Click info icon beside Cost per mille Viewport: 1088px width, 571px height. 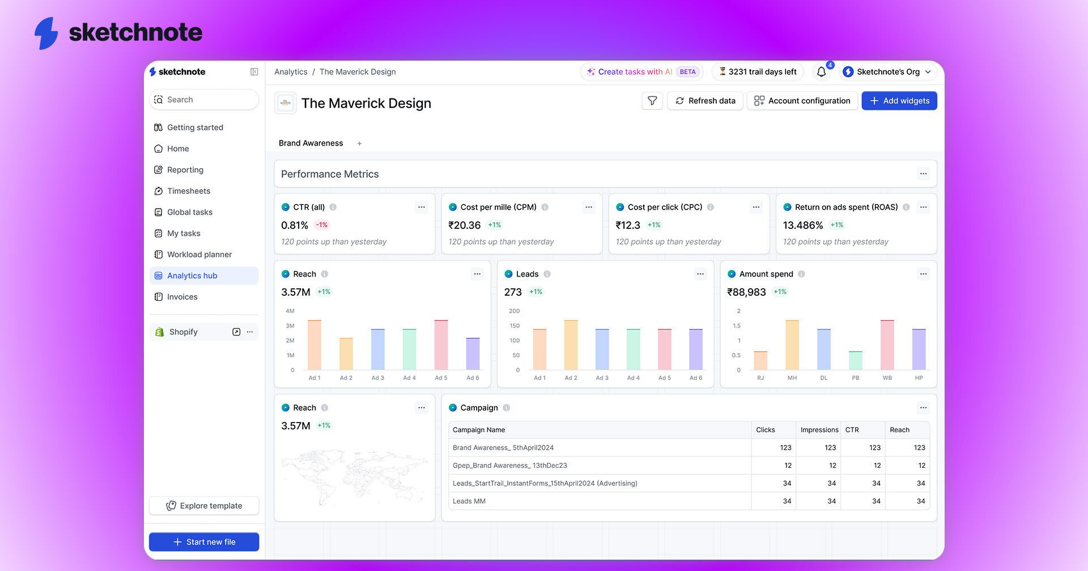545,207
